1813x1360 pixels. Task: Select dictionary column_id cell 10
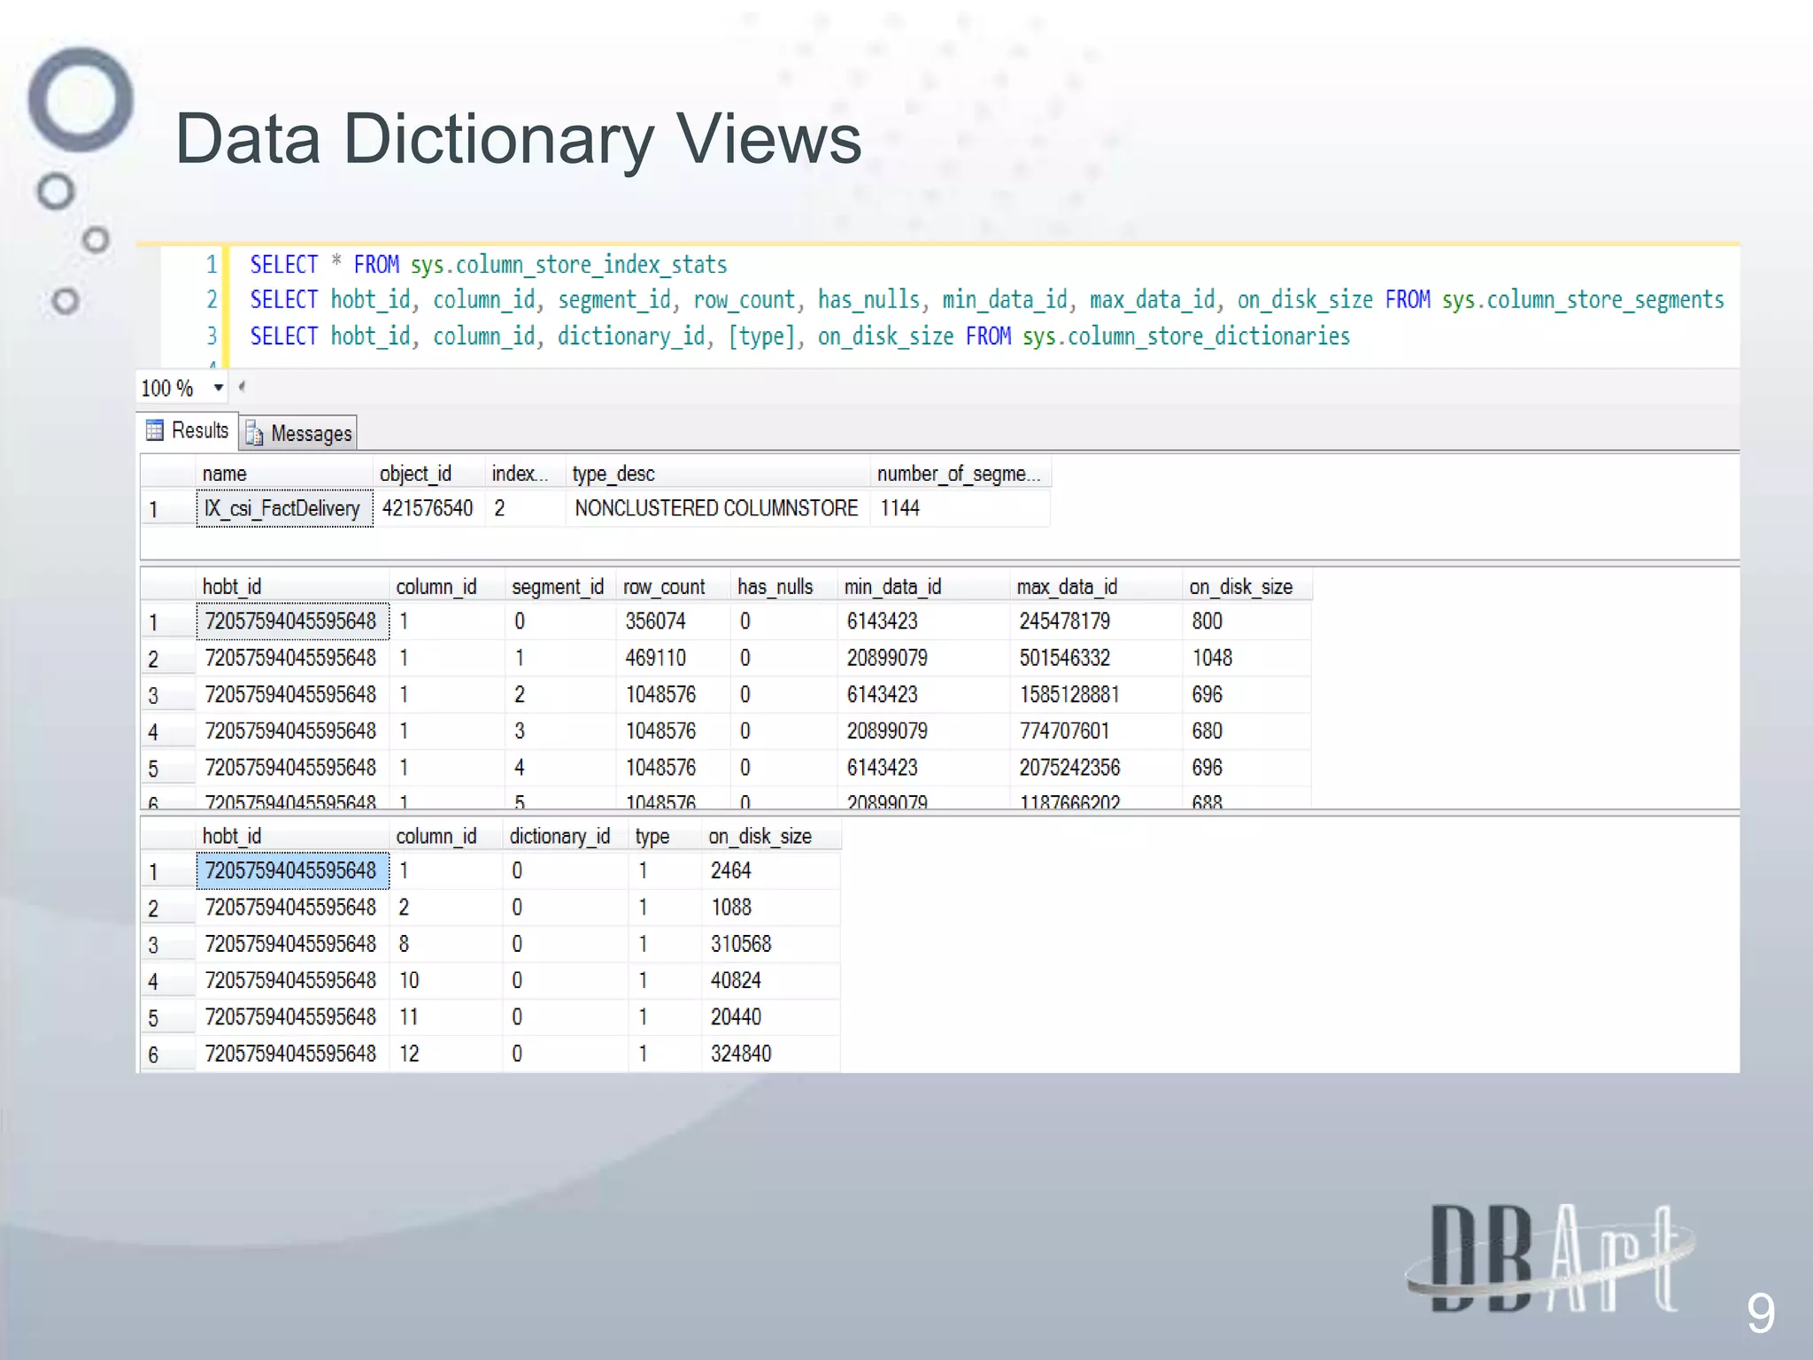pyautogui.click(x=446, y=980)
